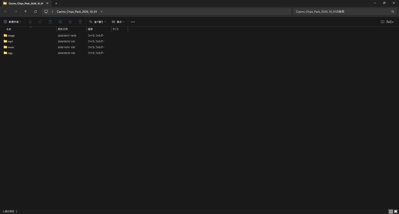
Task: Sort by サイズ column header
Action: (x=115, y=29)
